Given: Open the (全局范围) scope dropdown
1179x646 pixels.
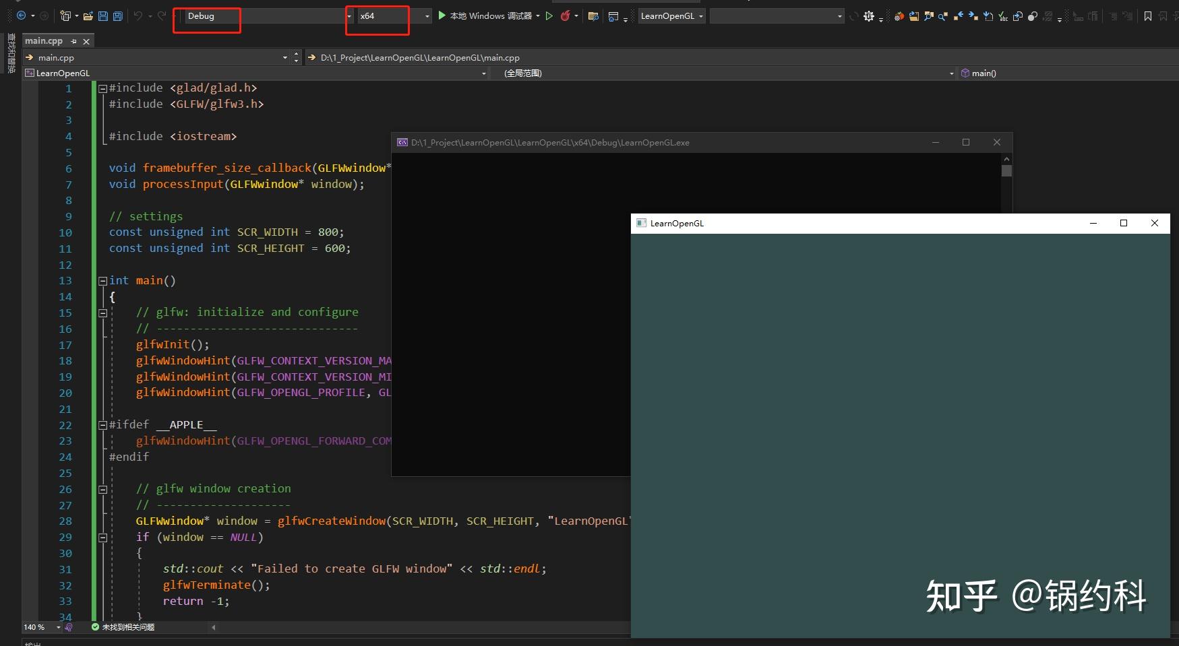Looking at the screenshot, I should [951, 73].
